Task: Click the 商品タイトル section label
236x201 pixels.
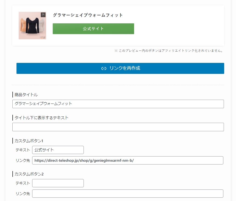Action: click(x=26, y=95)
